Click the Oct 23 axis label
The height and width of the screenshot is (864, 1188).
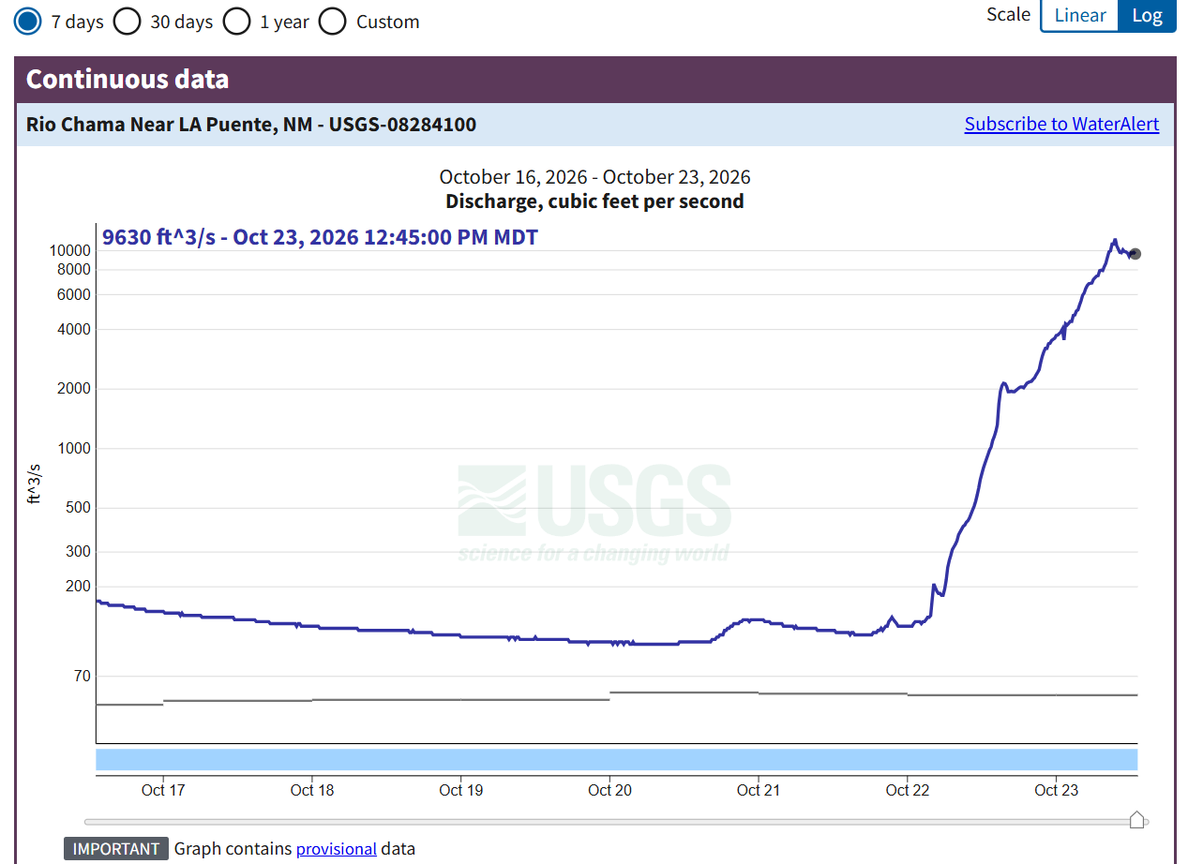(x=1057, y=790)
